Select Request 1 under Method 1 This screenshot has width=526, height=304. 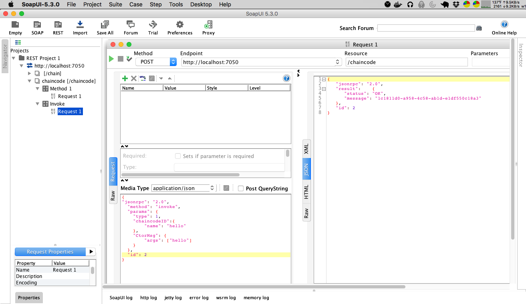[x=70, y=96]
